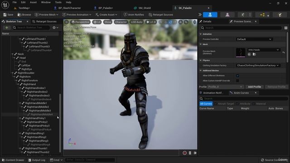Click the viewport floor toggle icon
This screenshot has width=290, height=163.
coord(180,22)
